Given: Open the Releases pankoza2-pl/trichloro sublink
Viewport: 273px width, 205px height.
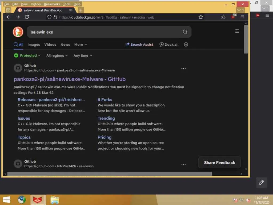Looking at the screenshot, I should (51, 100).
